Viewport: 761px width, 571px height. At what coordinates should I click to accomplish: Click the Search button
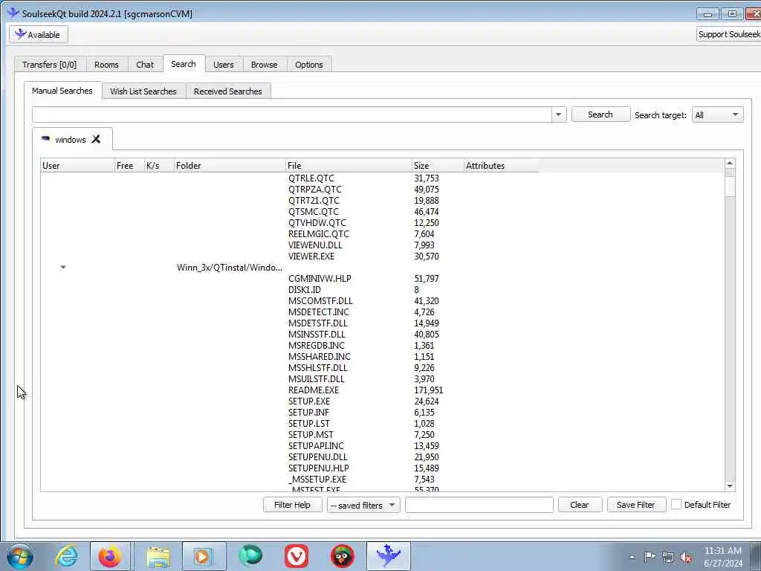600,114
